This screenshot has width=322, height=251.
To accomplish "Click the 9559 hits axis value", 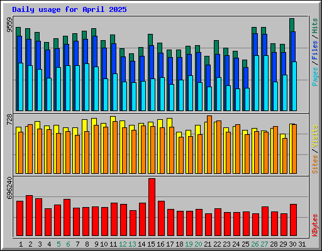I will point(9,24).
